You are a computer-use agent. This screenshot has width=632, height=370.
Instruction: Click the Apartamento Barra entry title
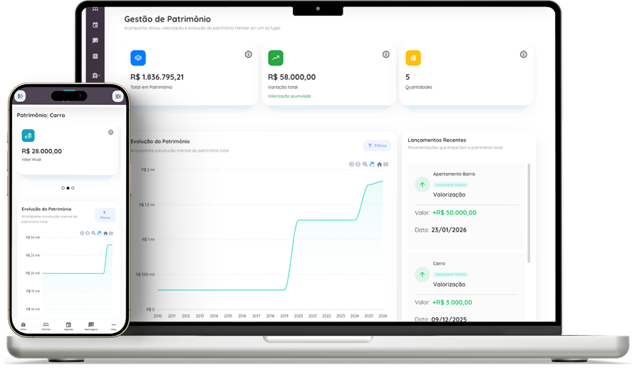[454, 175]
